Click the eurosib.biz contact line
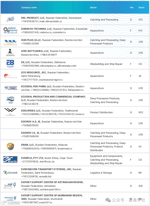 click(36, 176)
